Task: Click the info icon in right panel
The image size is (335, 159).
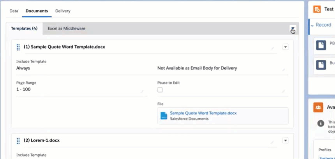Action: 321,123
